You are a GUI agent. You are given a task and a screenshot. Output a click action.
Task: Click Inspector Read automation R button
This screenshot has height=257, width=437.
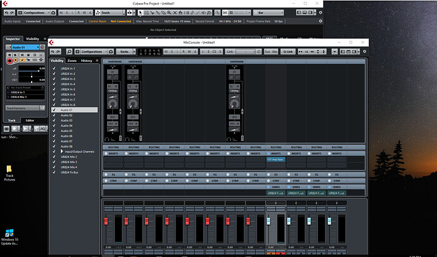coord(22,55)
